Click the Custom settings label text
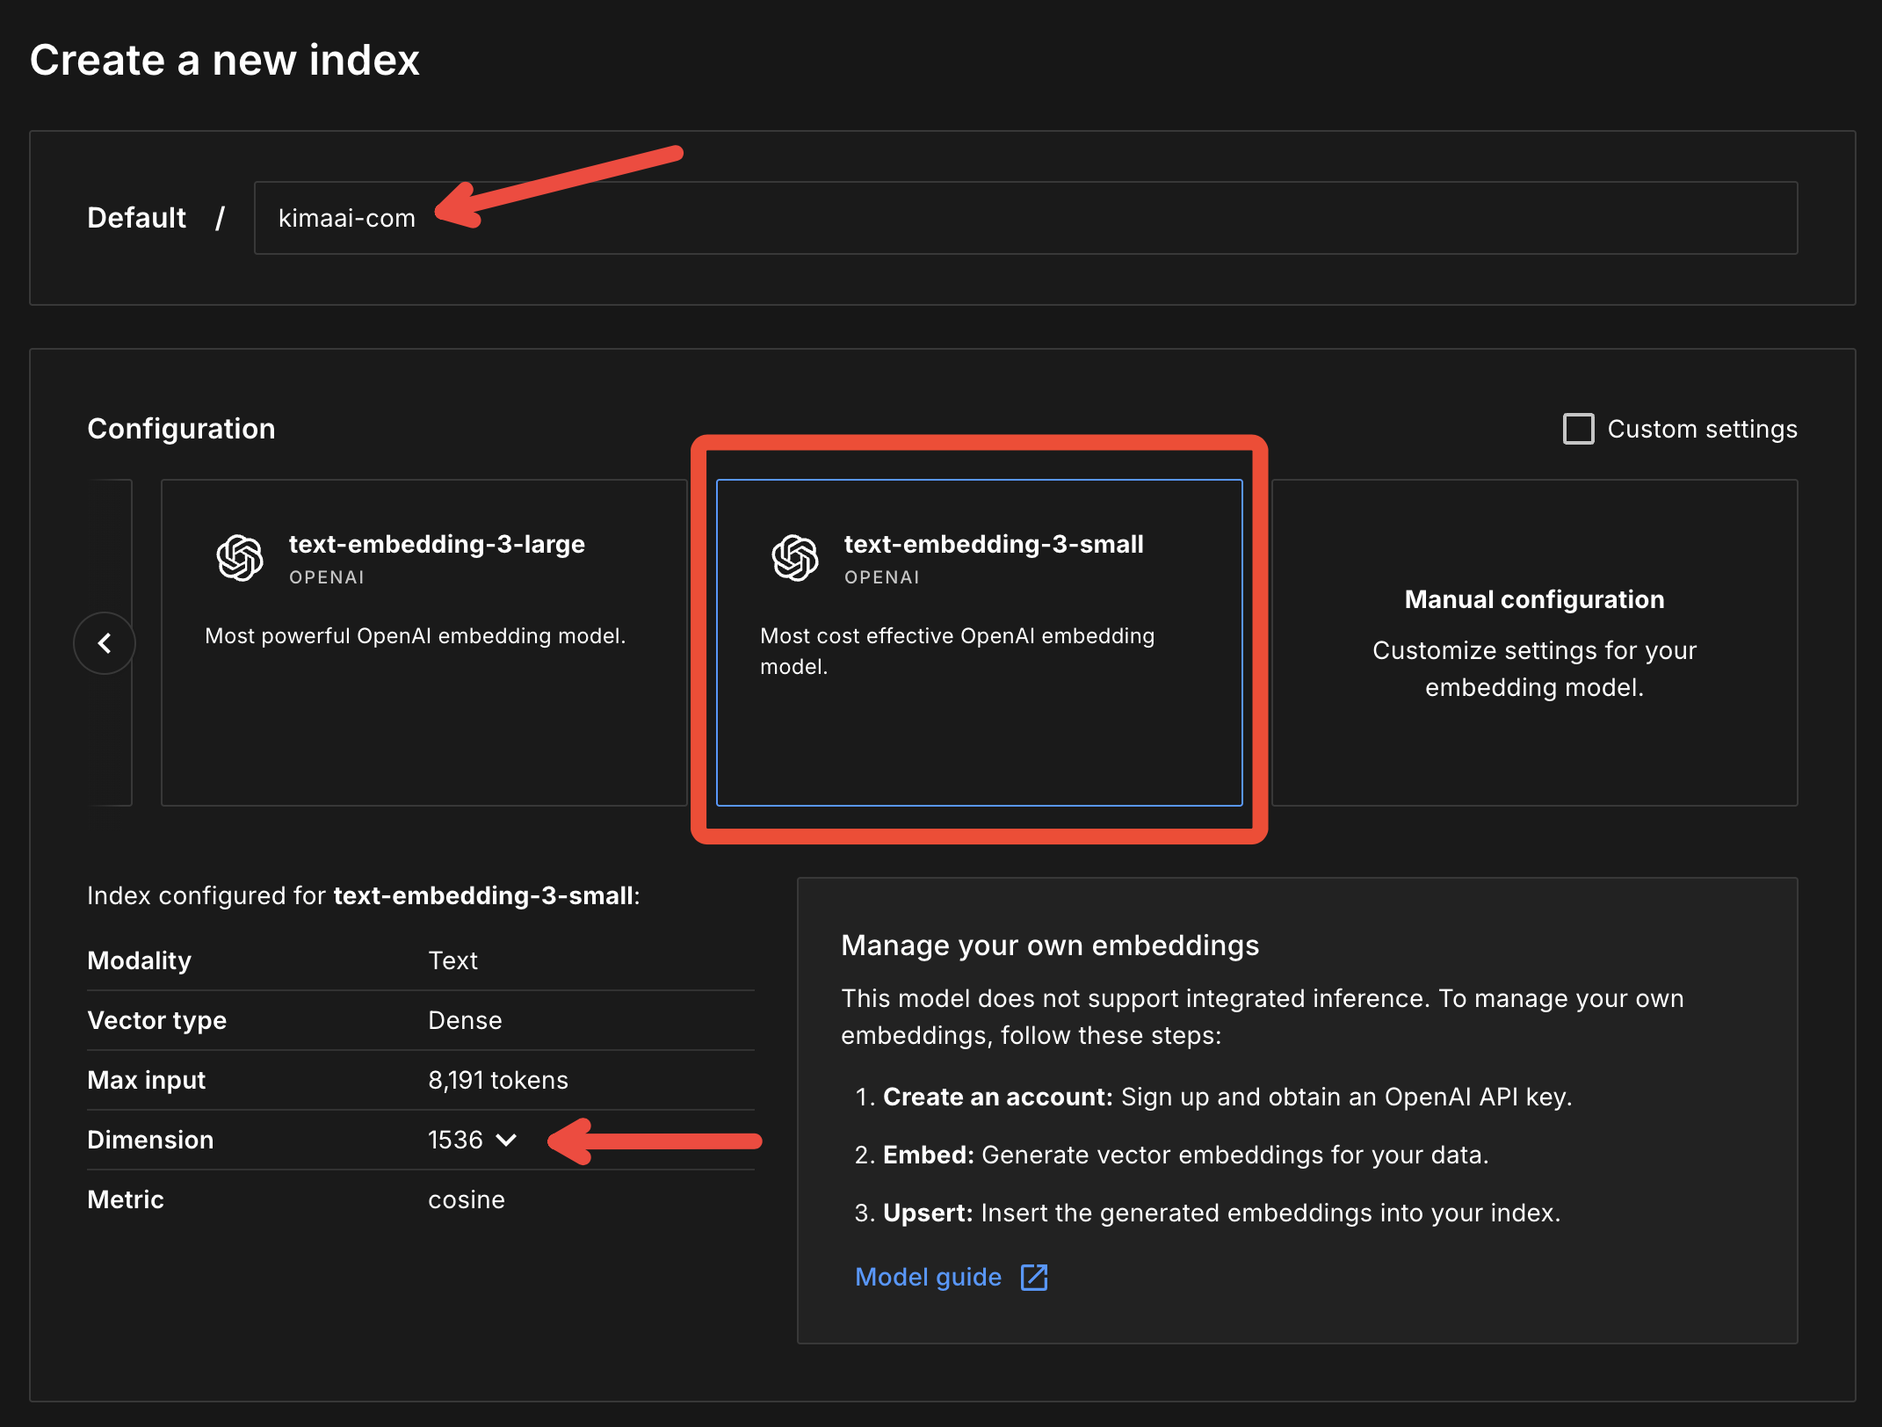1882x1427 pixels. pos(1702,429)
